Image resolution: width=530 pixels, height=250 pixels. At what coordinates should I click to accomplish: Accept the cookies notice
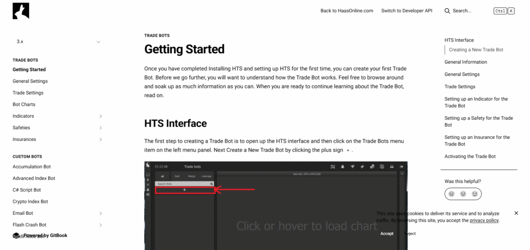tap(387, 233)
